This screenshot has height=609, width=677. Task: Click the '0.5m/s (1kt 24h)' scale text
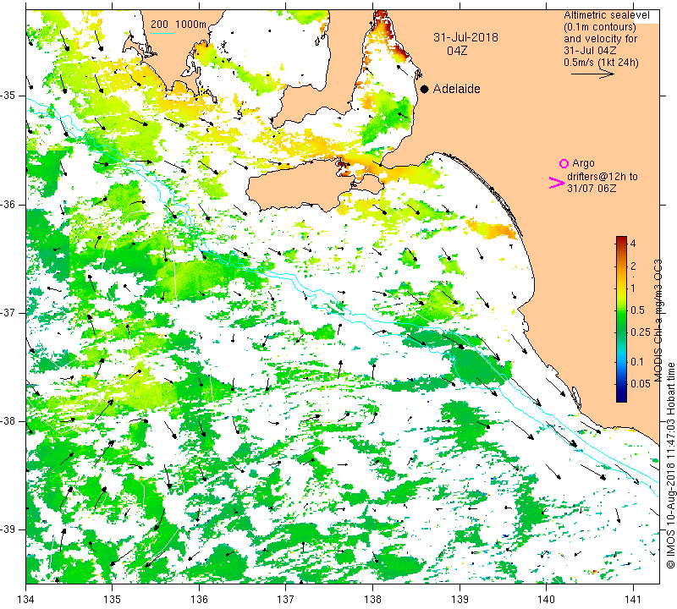click(601, 63)
